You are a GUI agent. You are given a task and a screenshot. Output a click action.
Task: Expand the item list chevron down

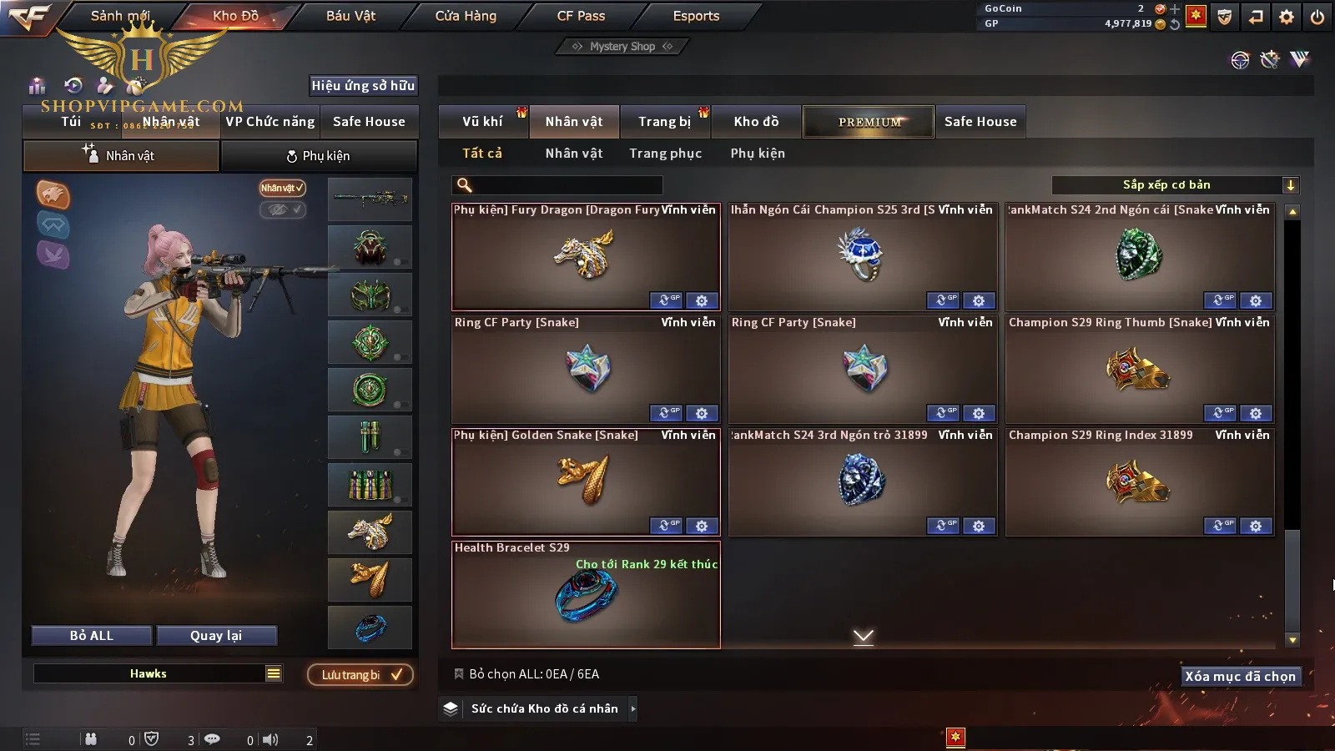(864, 637)
